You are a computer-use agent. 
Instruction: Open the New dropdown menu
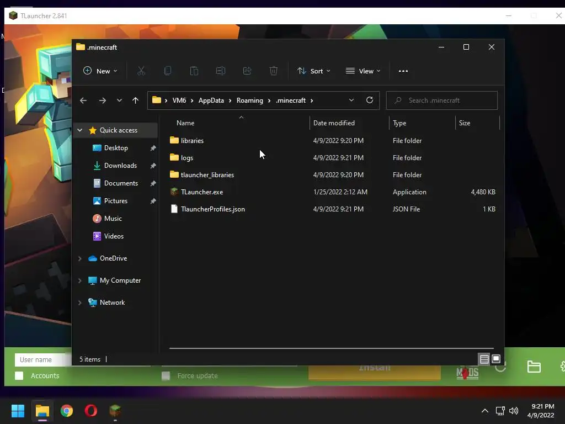100,71
